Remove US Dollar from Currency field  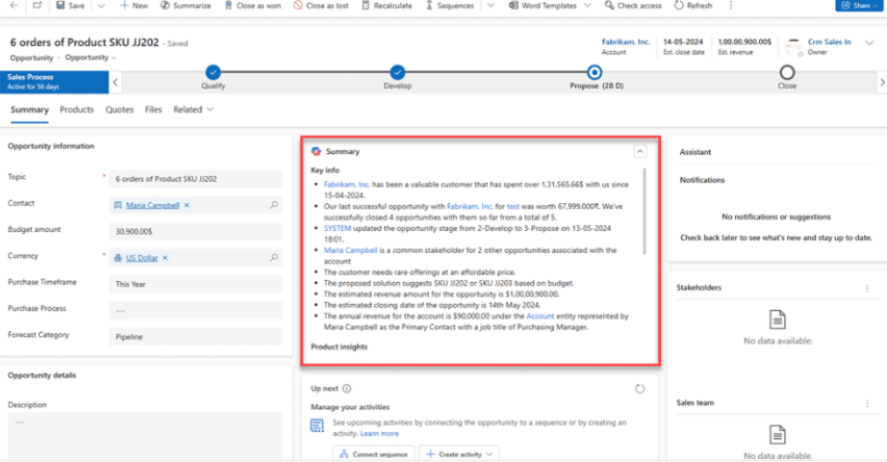coord(165,258)
